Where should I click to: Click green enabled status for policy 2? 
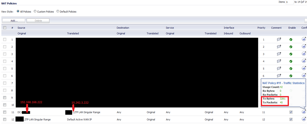[x=291, y=47]
